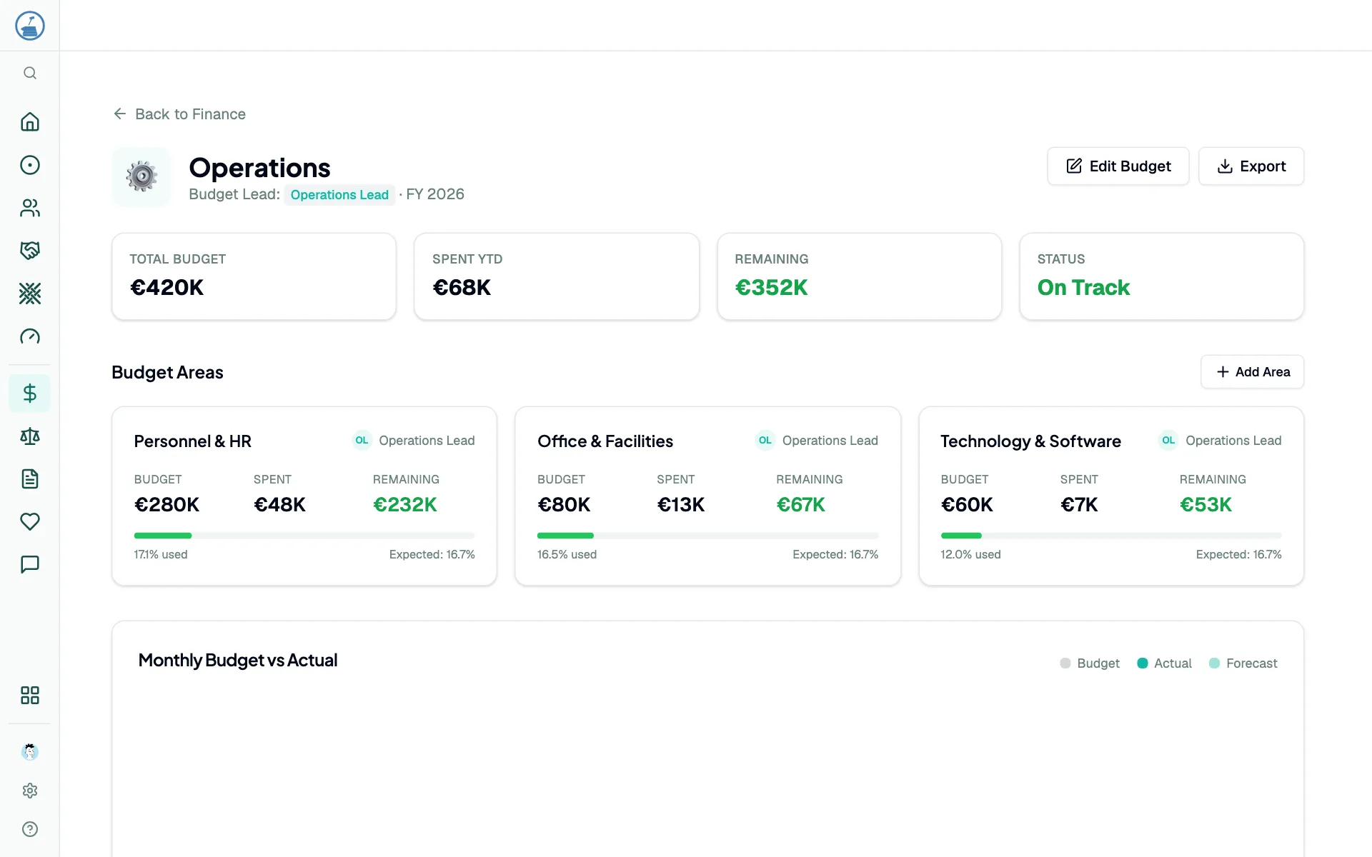Select the dollar Finance sidebar icon
The width and height of the screenshot is (1372, 857).
pos(29,394)
